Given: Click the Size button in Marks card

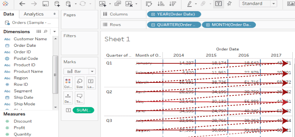Looking at the screenshot, I should pos(80,83).
